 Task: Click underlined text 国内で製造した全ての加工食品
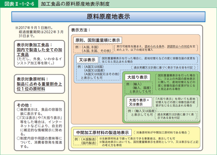(x=39, y=52)
